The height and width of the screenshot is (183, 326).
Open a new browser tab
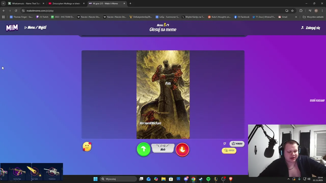130,4
